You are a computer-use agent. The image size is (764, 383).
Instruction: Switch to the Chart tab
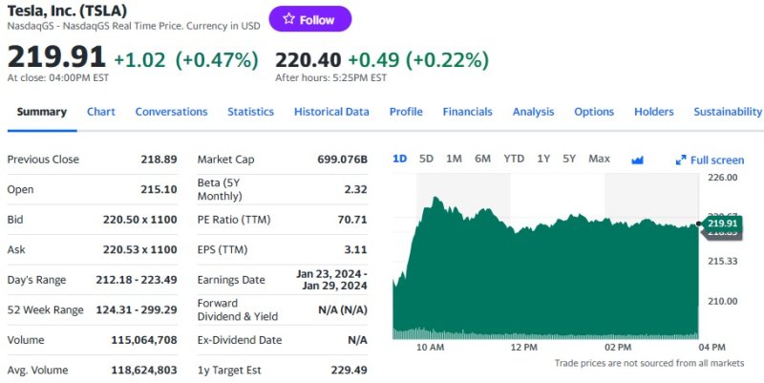point(100,112)
